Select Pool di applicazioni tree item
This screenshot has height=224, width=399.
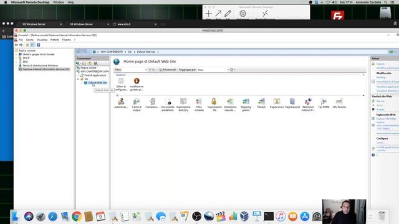tap(95, 75)
